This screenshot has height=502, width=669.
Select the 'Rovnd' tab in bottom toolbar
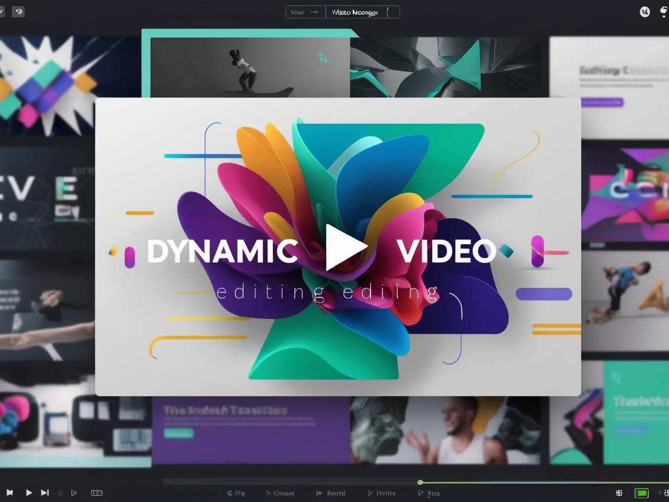[x=331, y=493]
